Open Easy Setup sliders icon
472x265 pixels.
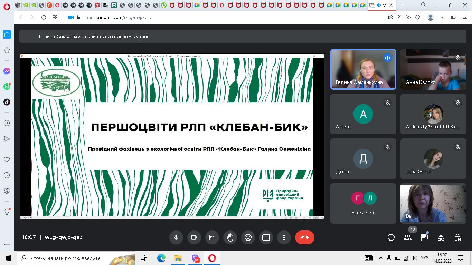click(464, 17)
